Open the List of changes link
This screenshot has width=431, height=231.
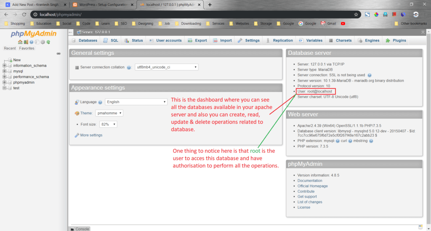click(310, 202)
